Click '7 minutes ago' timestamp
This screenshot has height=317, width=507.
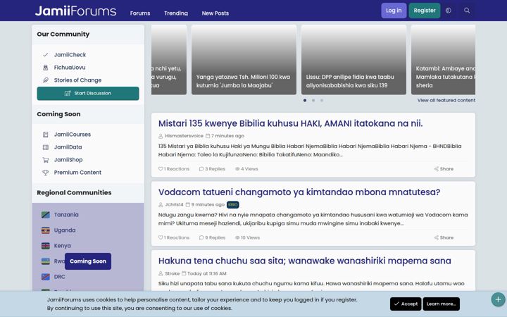[227, 136]
